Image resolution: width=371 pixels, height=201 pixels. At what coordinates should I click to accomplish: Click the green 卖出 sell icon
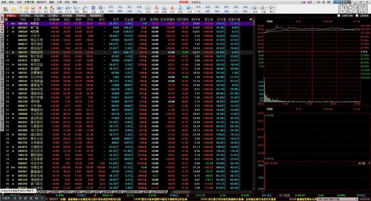(x=46, y=9)
